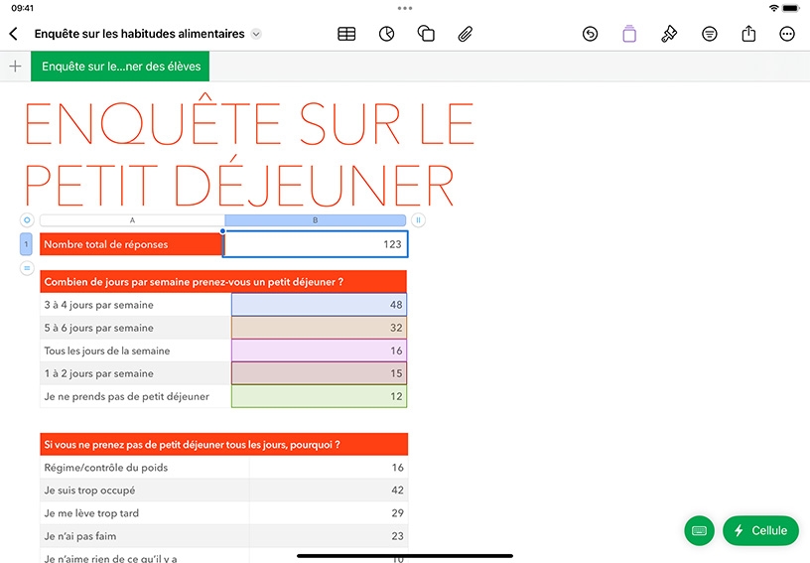Tap the multitasking three dots at top
Image resolution: width=810 pixels, height=563 pixels.
405,8
